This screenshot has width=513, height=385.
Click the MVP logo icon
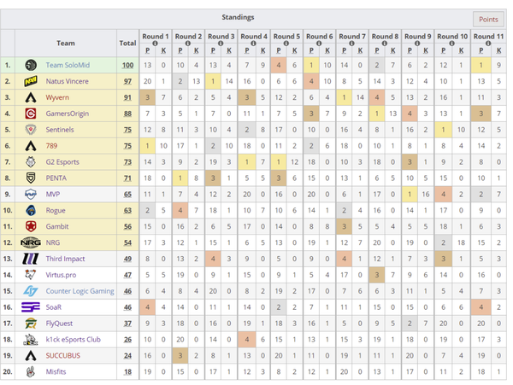pyautogui.click(x=31, y=194)
